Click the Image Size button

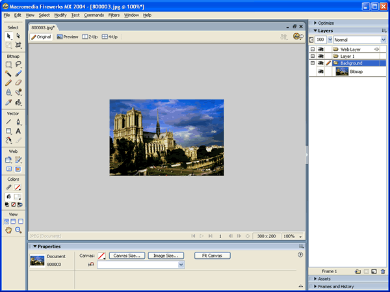click(x=166, y=256)
